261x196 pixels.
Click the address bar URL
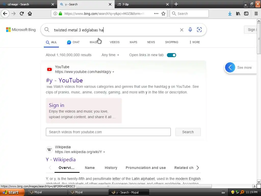point(105,14)
